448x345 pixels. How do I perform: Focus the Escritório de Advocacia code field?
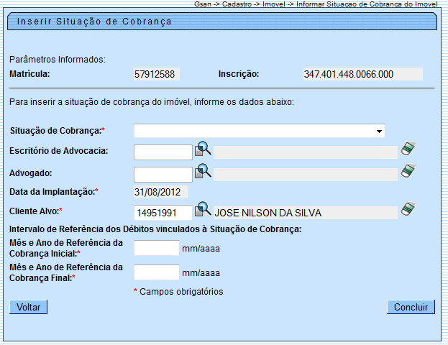pos(163,152)
